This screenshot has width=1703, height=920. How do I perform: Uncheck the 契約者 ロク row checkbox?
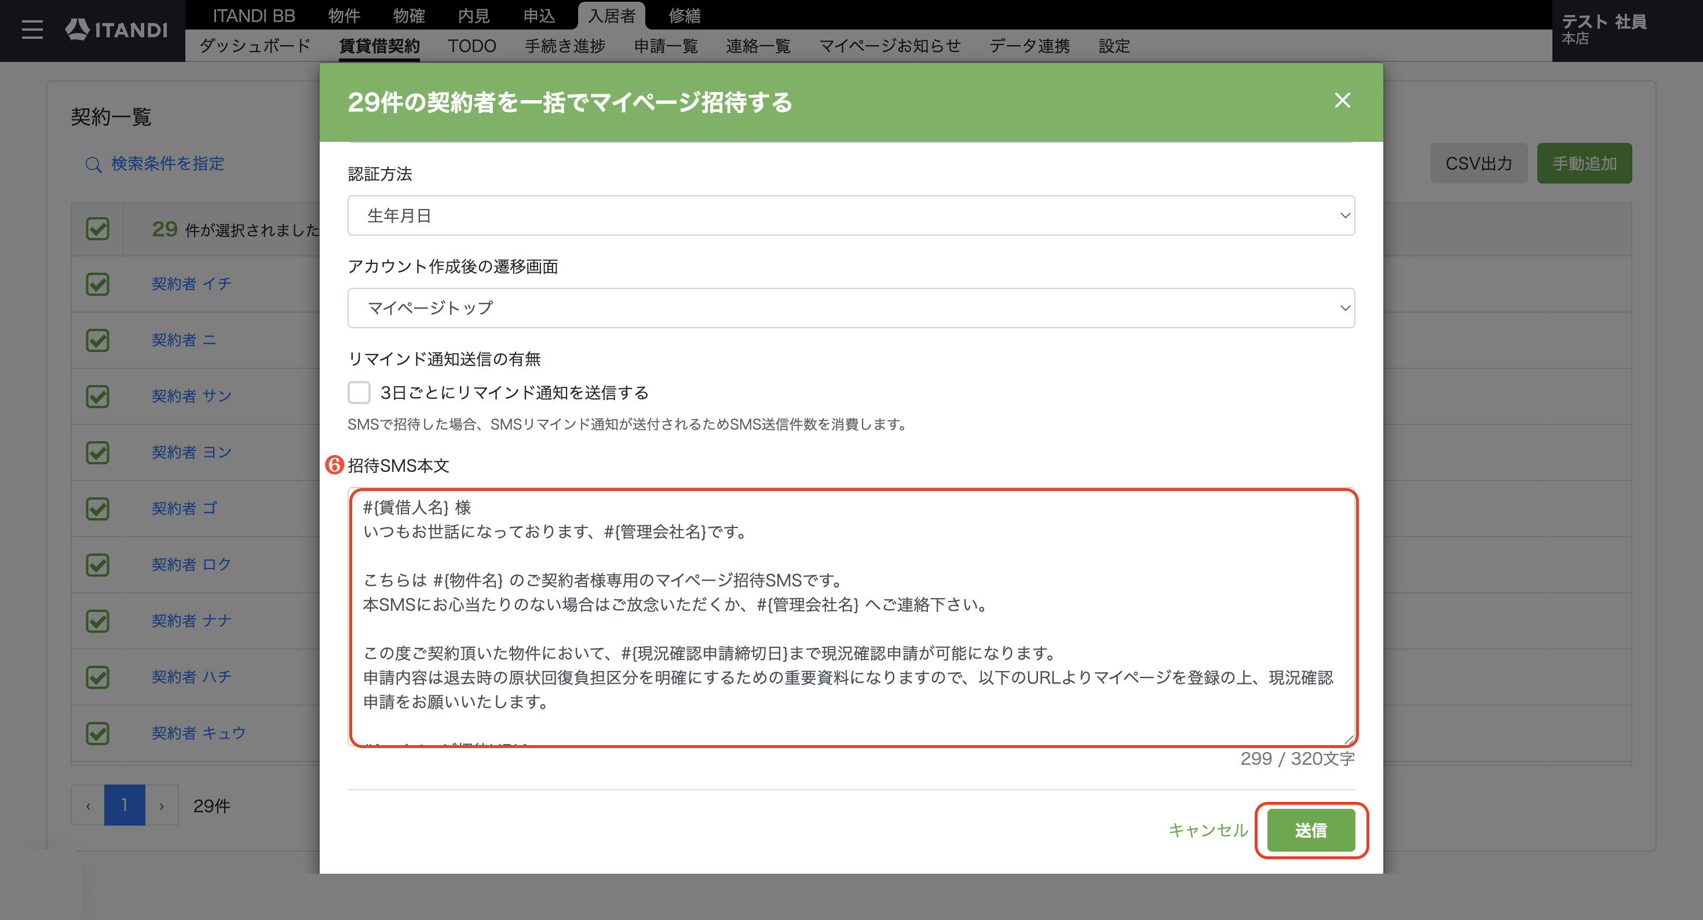tap(98, 565)
